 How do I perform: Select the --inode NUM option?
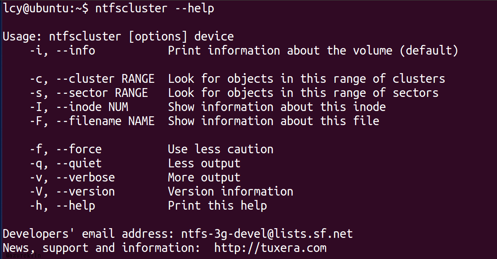point(92,107)
